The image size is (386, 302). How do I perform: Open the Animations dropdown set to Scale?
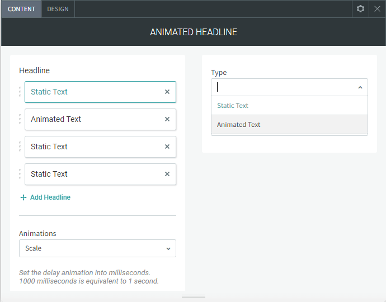[x=97, y=248]
